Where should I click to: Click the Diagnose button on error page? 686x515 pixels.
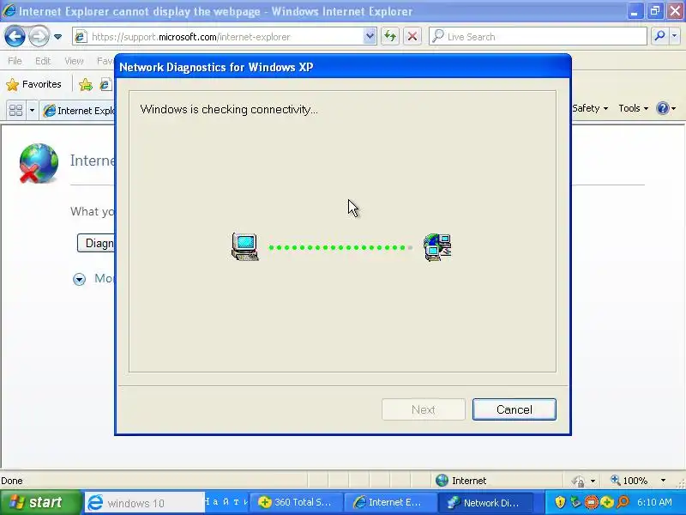pos(96,243)
